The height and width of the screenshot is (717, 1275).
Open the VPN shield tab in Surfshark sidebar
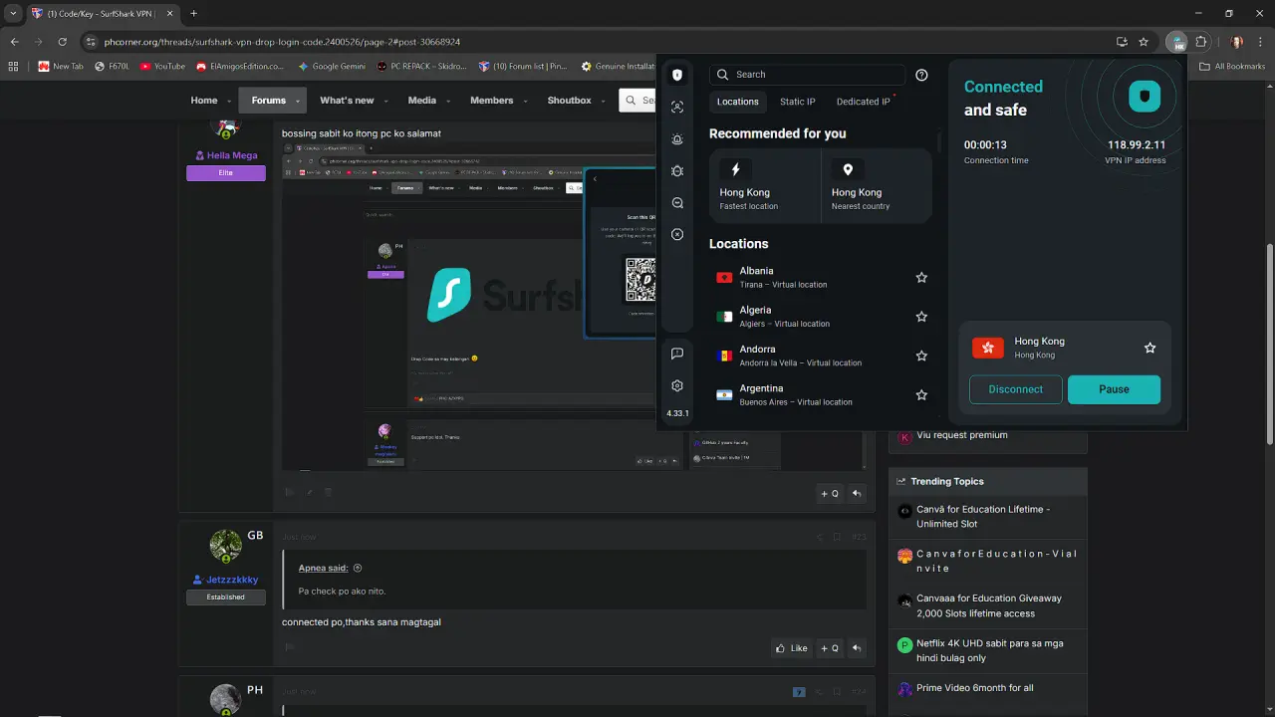click(677, 75)
